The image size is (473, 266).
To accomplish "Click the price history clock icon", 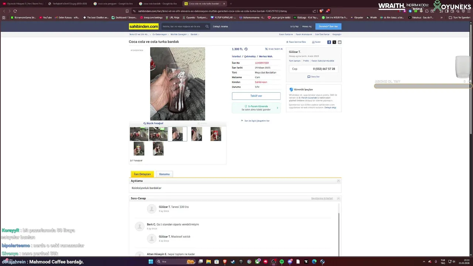I will tap(246, 49).
